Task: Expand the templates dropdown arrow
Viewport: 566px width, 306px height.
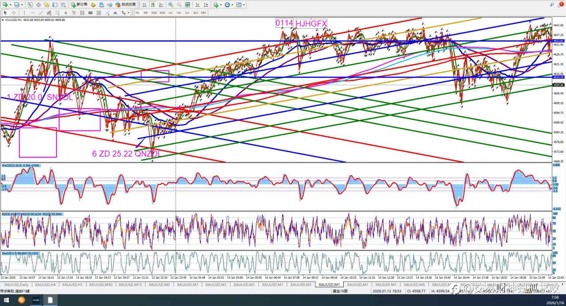Action: tap(244, 4)
